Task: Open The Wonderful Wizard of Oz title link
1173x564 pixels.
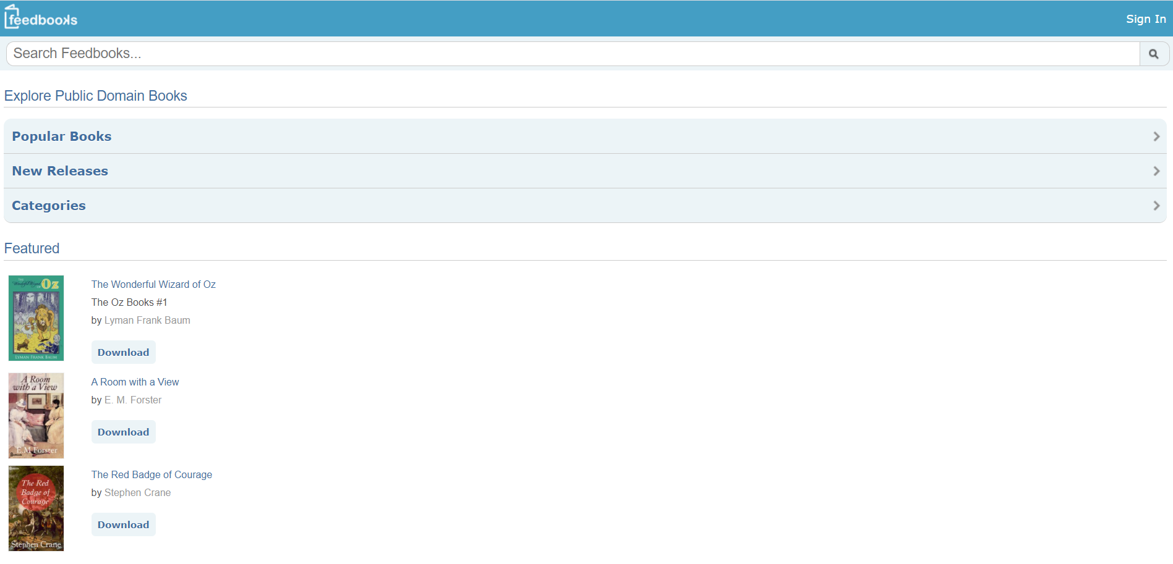Action: tap(153, 284)
